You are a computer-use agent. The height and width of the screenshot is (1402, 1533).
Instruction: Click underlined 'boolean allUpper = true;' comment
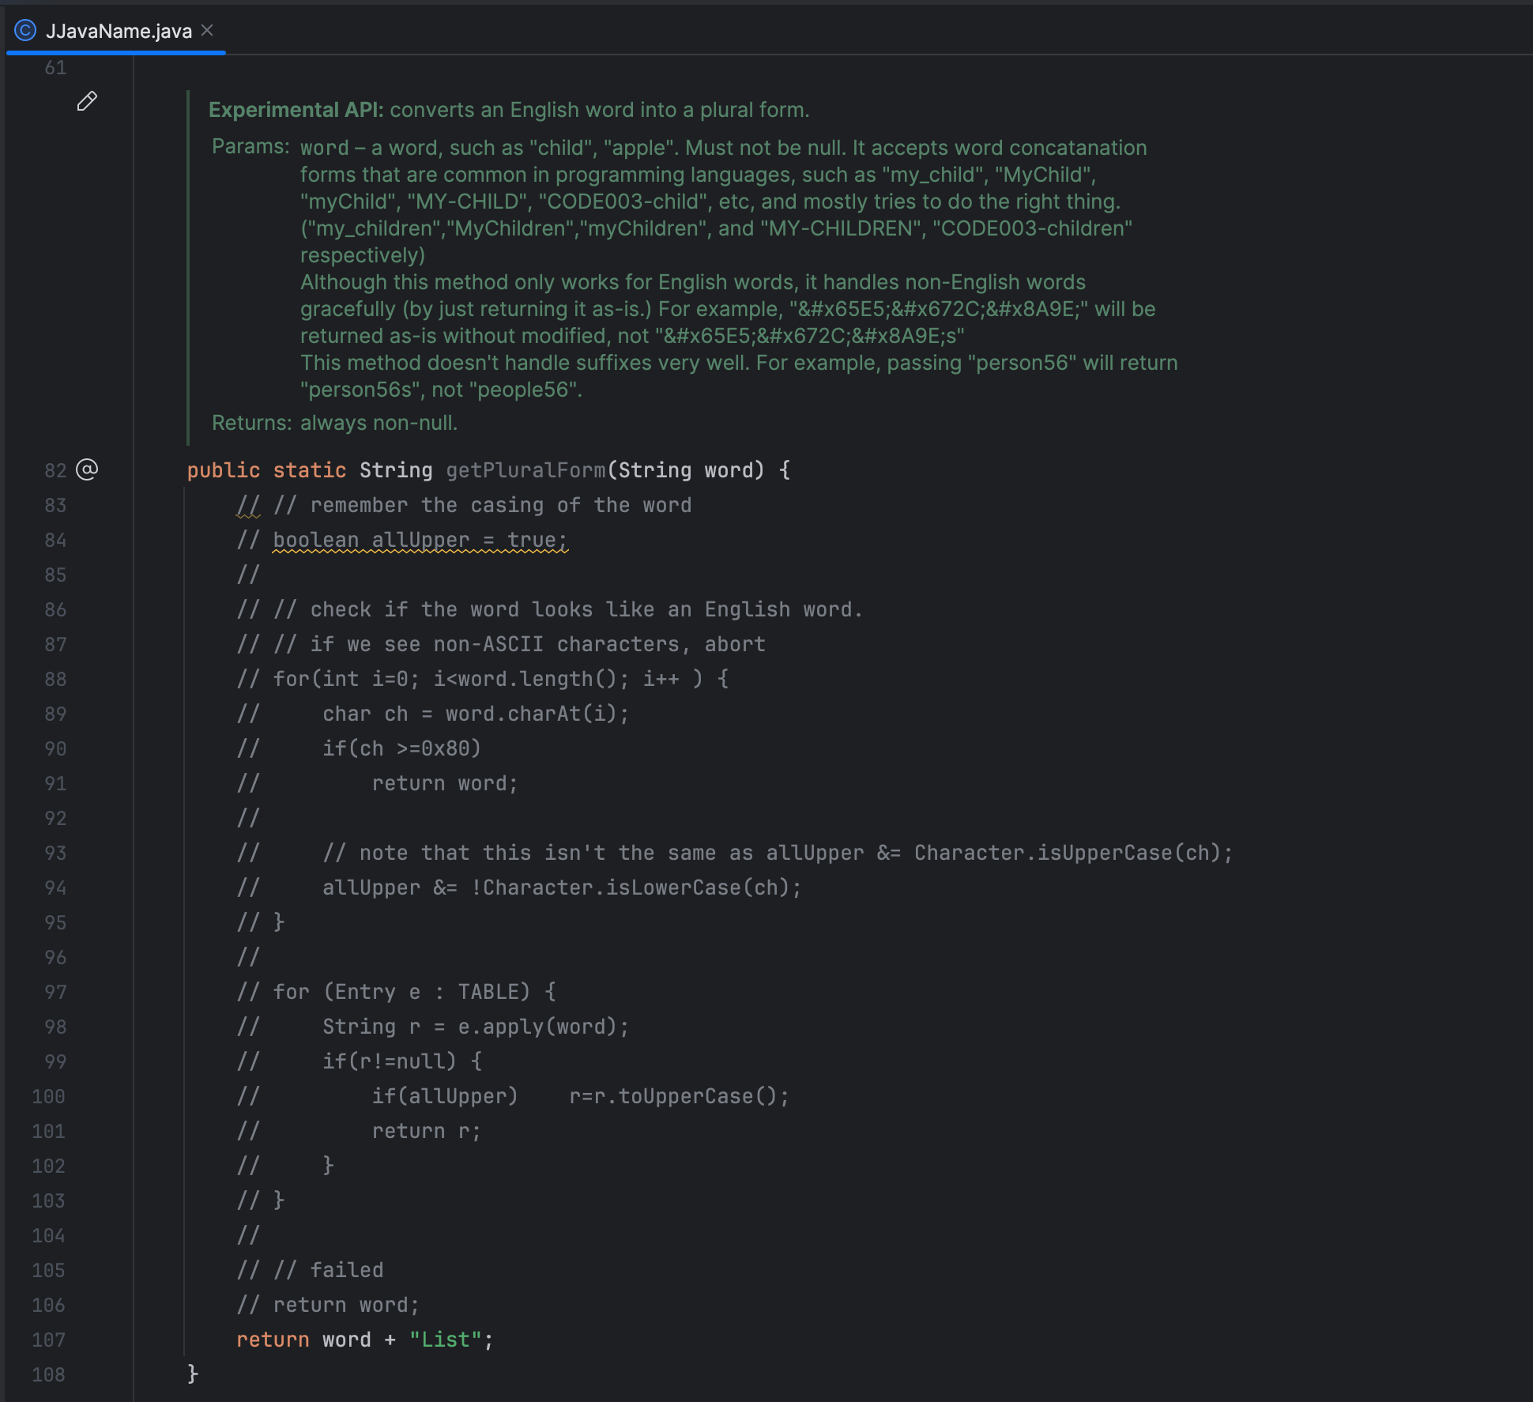420,540
